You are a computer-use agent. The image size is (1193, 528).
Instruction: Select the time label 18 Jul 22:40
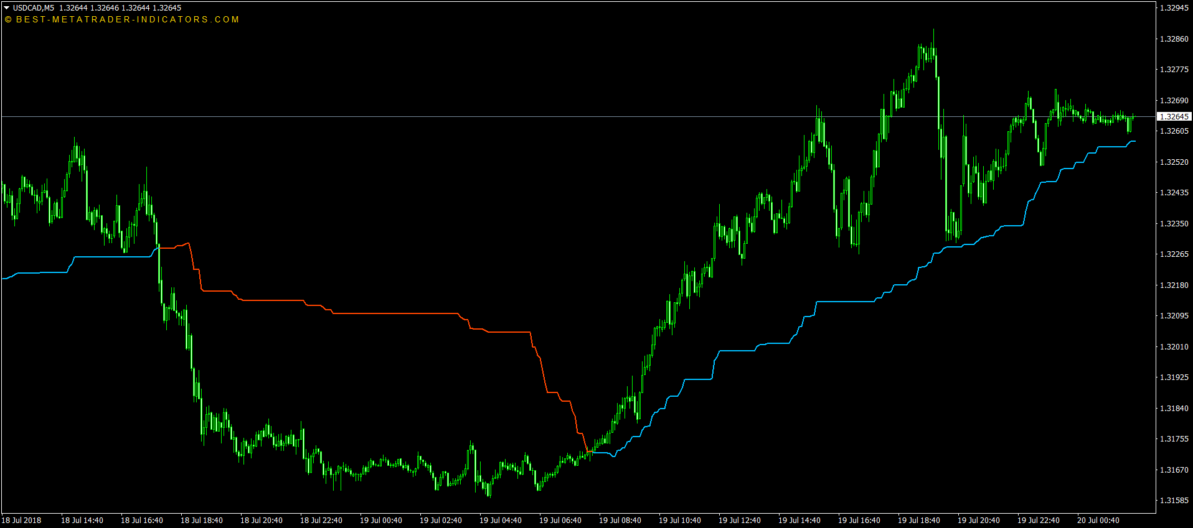[x=321, y=521]
